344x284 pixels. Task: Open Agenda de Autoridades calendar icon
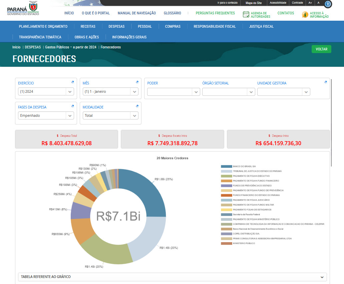(246, 15)
